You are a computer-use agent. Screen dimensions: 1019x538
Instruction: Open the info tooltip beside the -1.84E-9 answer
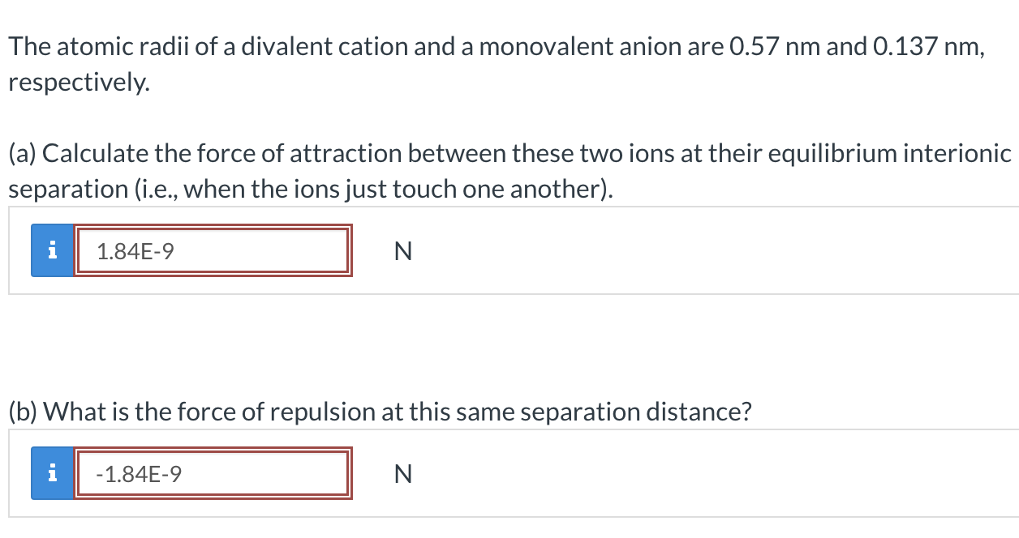(x=52, y=473)
